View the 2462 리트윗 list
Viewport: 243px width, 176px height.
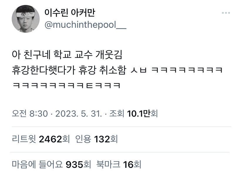click(41, 139)
